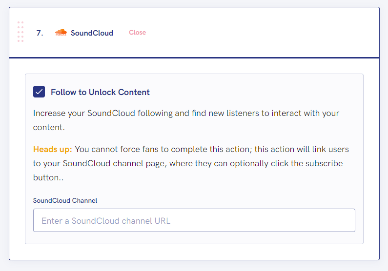Click the SoundCloud Channel field label
This screenshot has width=388, height=271.
pos(65,200)
